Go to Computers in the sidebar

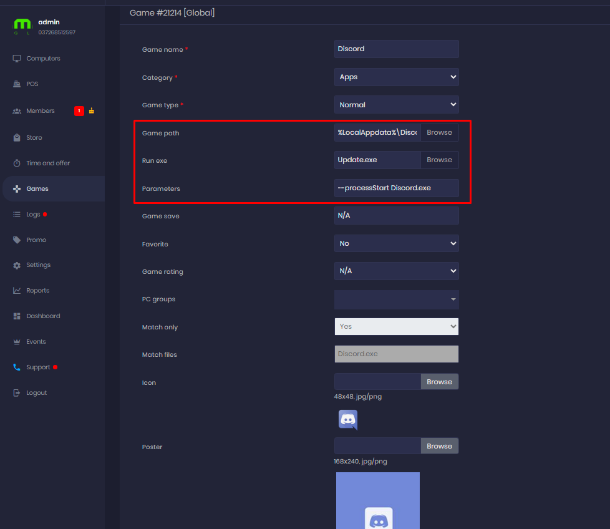click(43, 59)
